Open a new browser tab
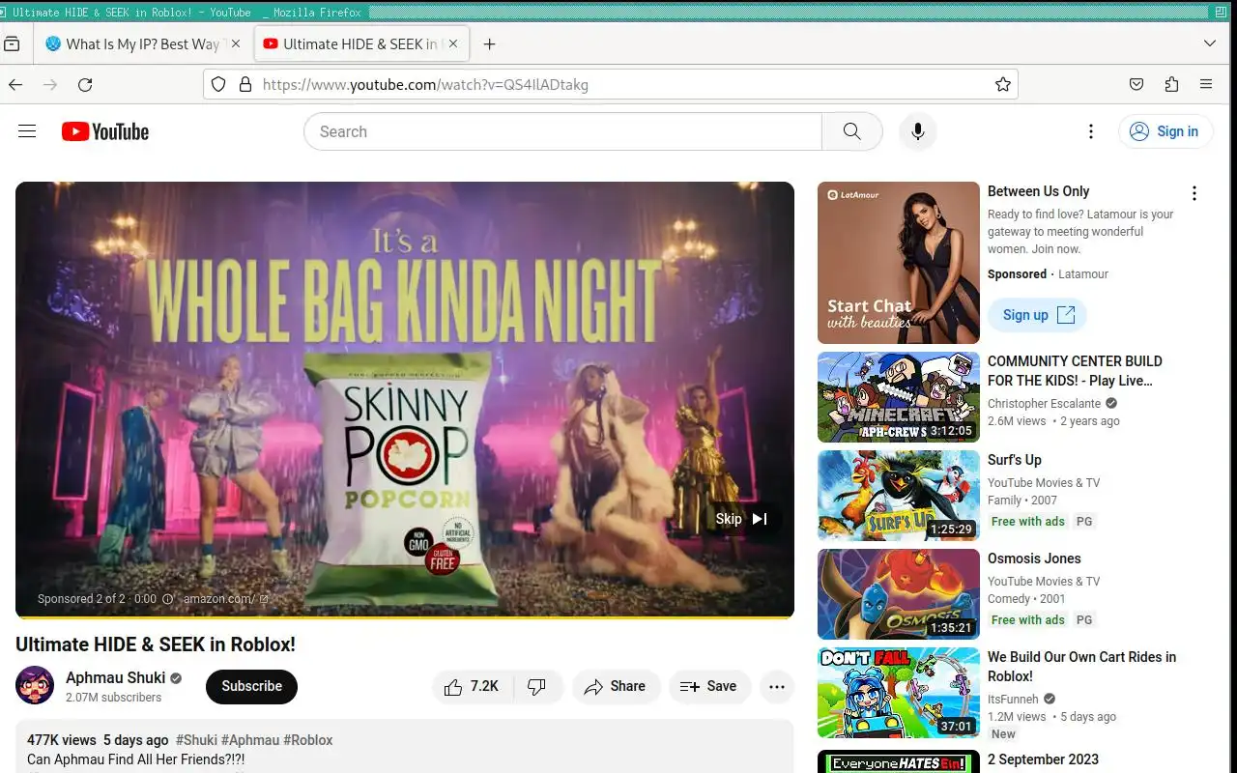Image resolution: width=1237 pixels, height=773 pixels. [x=490, y=44]
